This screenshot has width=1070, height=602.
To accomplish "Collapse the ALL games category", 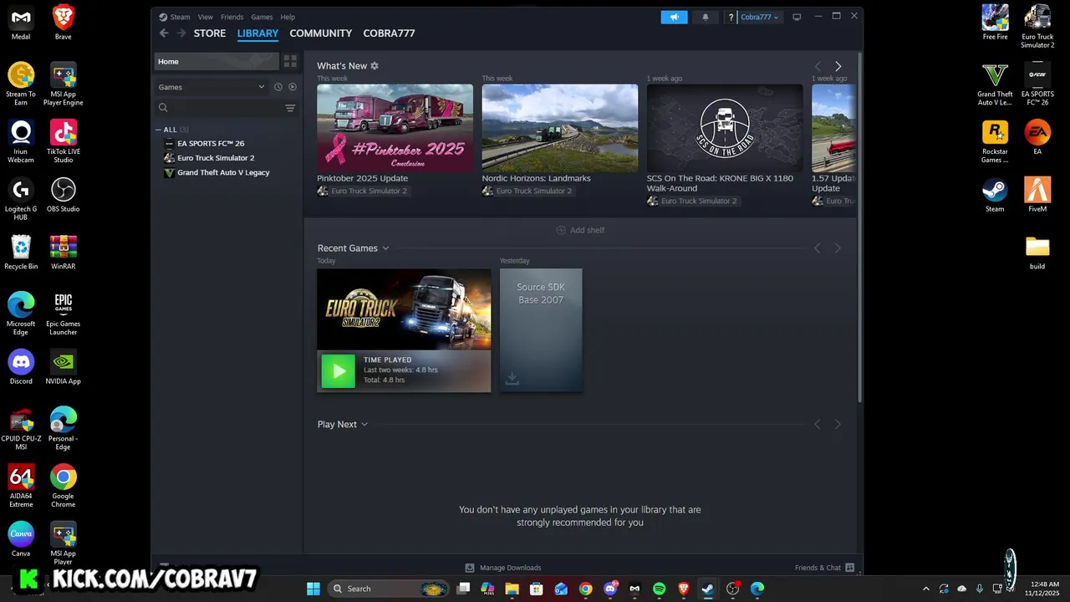I will (159, 130).
